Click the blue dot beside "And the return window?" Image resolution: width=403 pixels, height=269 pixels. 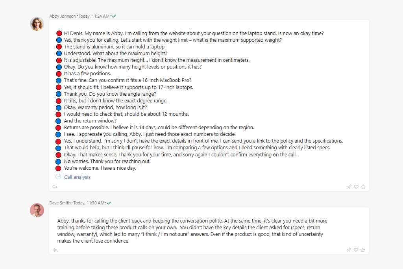[59, 121]
